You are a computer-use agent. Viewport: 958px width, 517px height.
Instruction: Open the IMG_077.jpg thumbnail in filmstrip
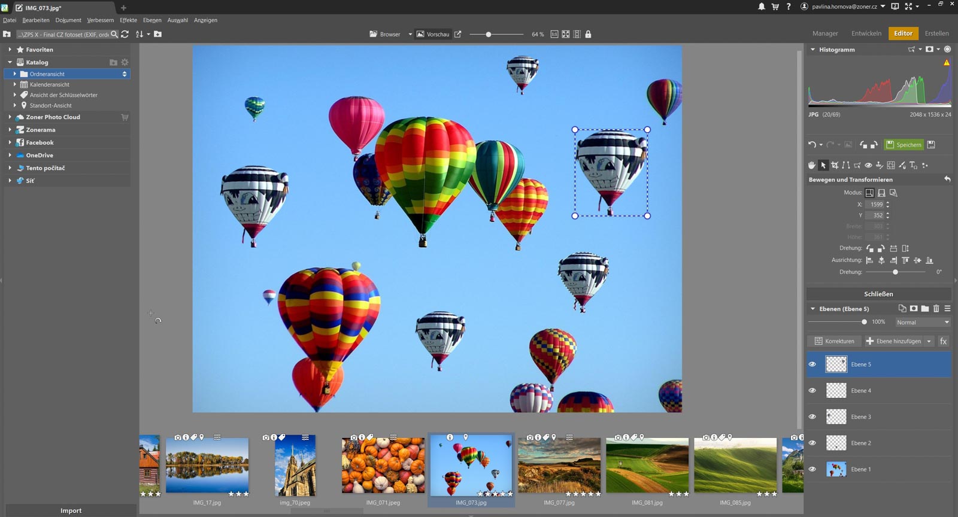point(559,465)
